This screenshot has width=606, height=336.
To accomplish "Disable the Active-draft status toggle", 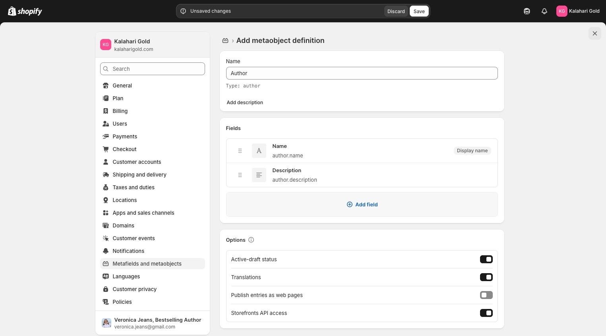I will pyautogui.click(x=486, y=259).
